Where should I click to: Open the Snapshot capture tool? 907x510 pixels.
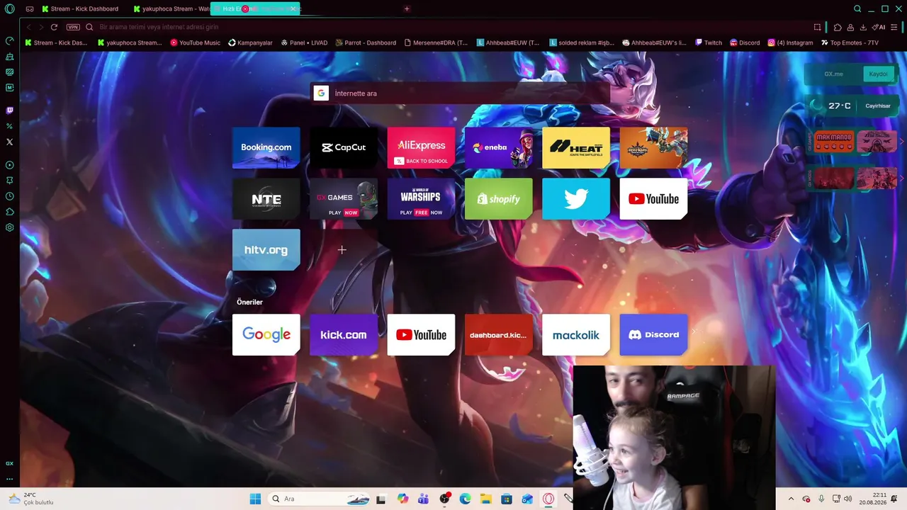pyautogui.click(x=817, y=27)
